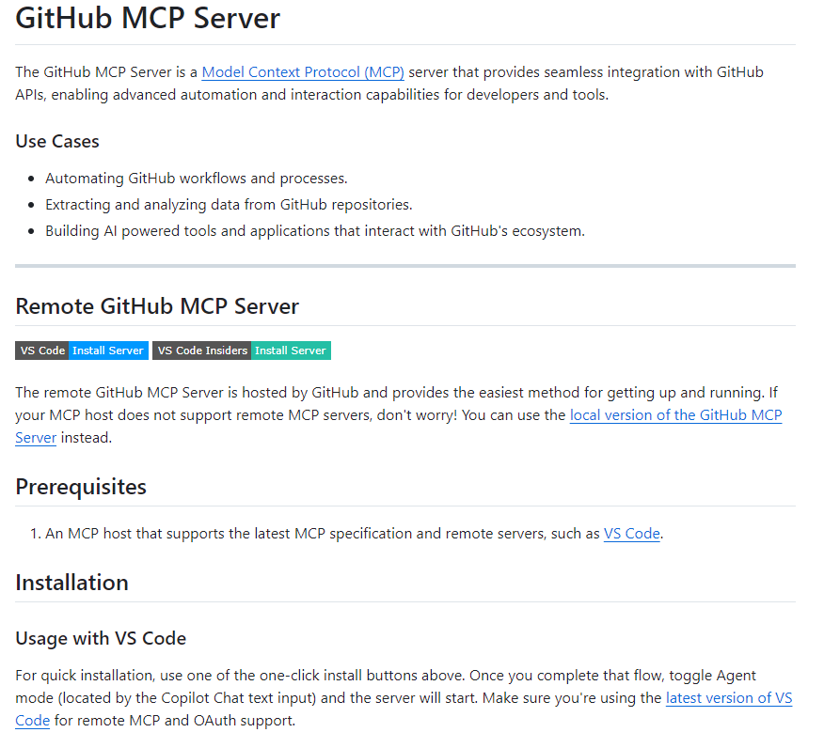Click the GitHub MCP Server main heading
The image size is (824, 748).
(x=148, y=19)
